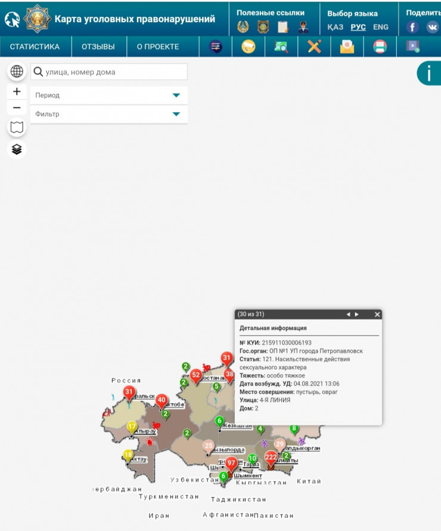Open the ОТЗЫВЫ menu item

point(98,47)
